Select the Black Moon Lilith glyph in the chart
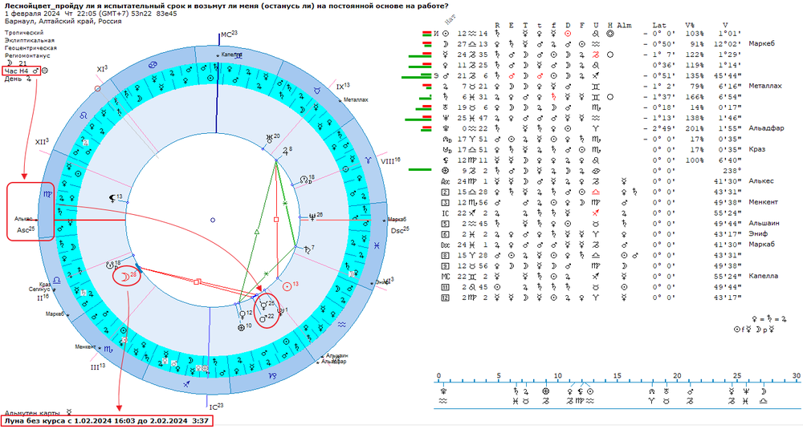This screenshot has height=429, width=803. [112, 200]
